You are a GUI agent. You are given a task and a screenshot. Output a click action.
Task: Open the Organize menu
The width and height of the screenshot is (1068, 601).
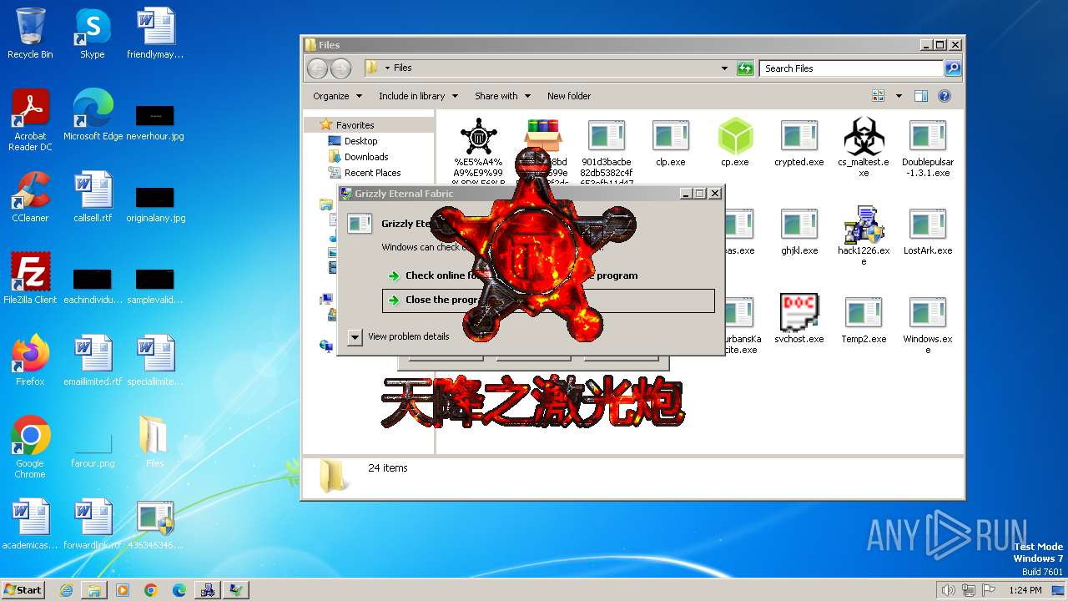pyautogui.click(x=337, y=96)
